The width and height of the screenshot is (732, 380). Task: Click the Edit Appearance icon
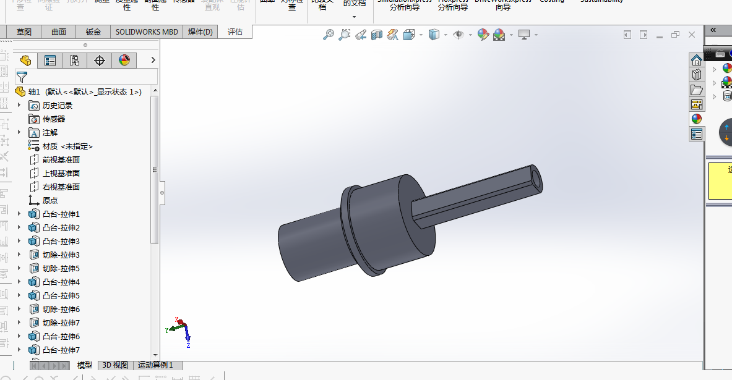[483, 35]
